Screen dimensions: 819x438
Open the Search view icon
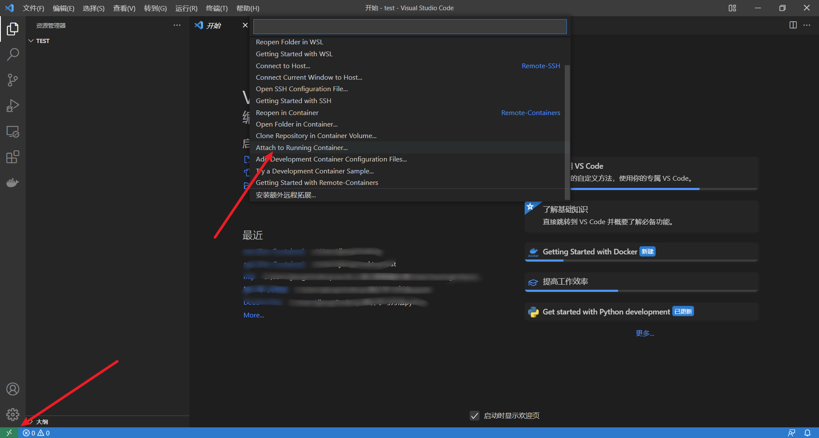click(13, 55)
